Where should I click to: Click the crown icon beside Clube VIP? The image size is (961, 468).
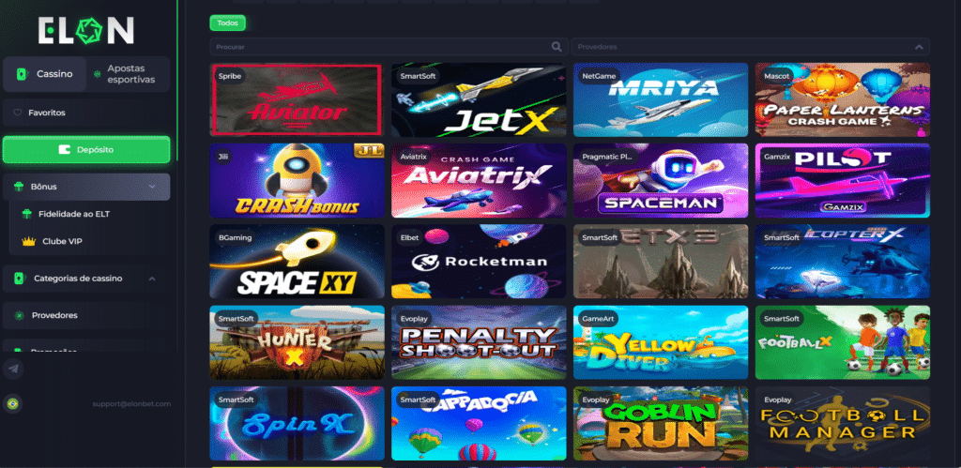pos(28,241)
